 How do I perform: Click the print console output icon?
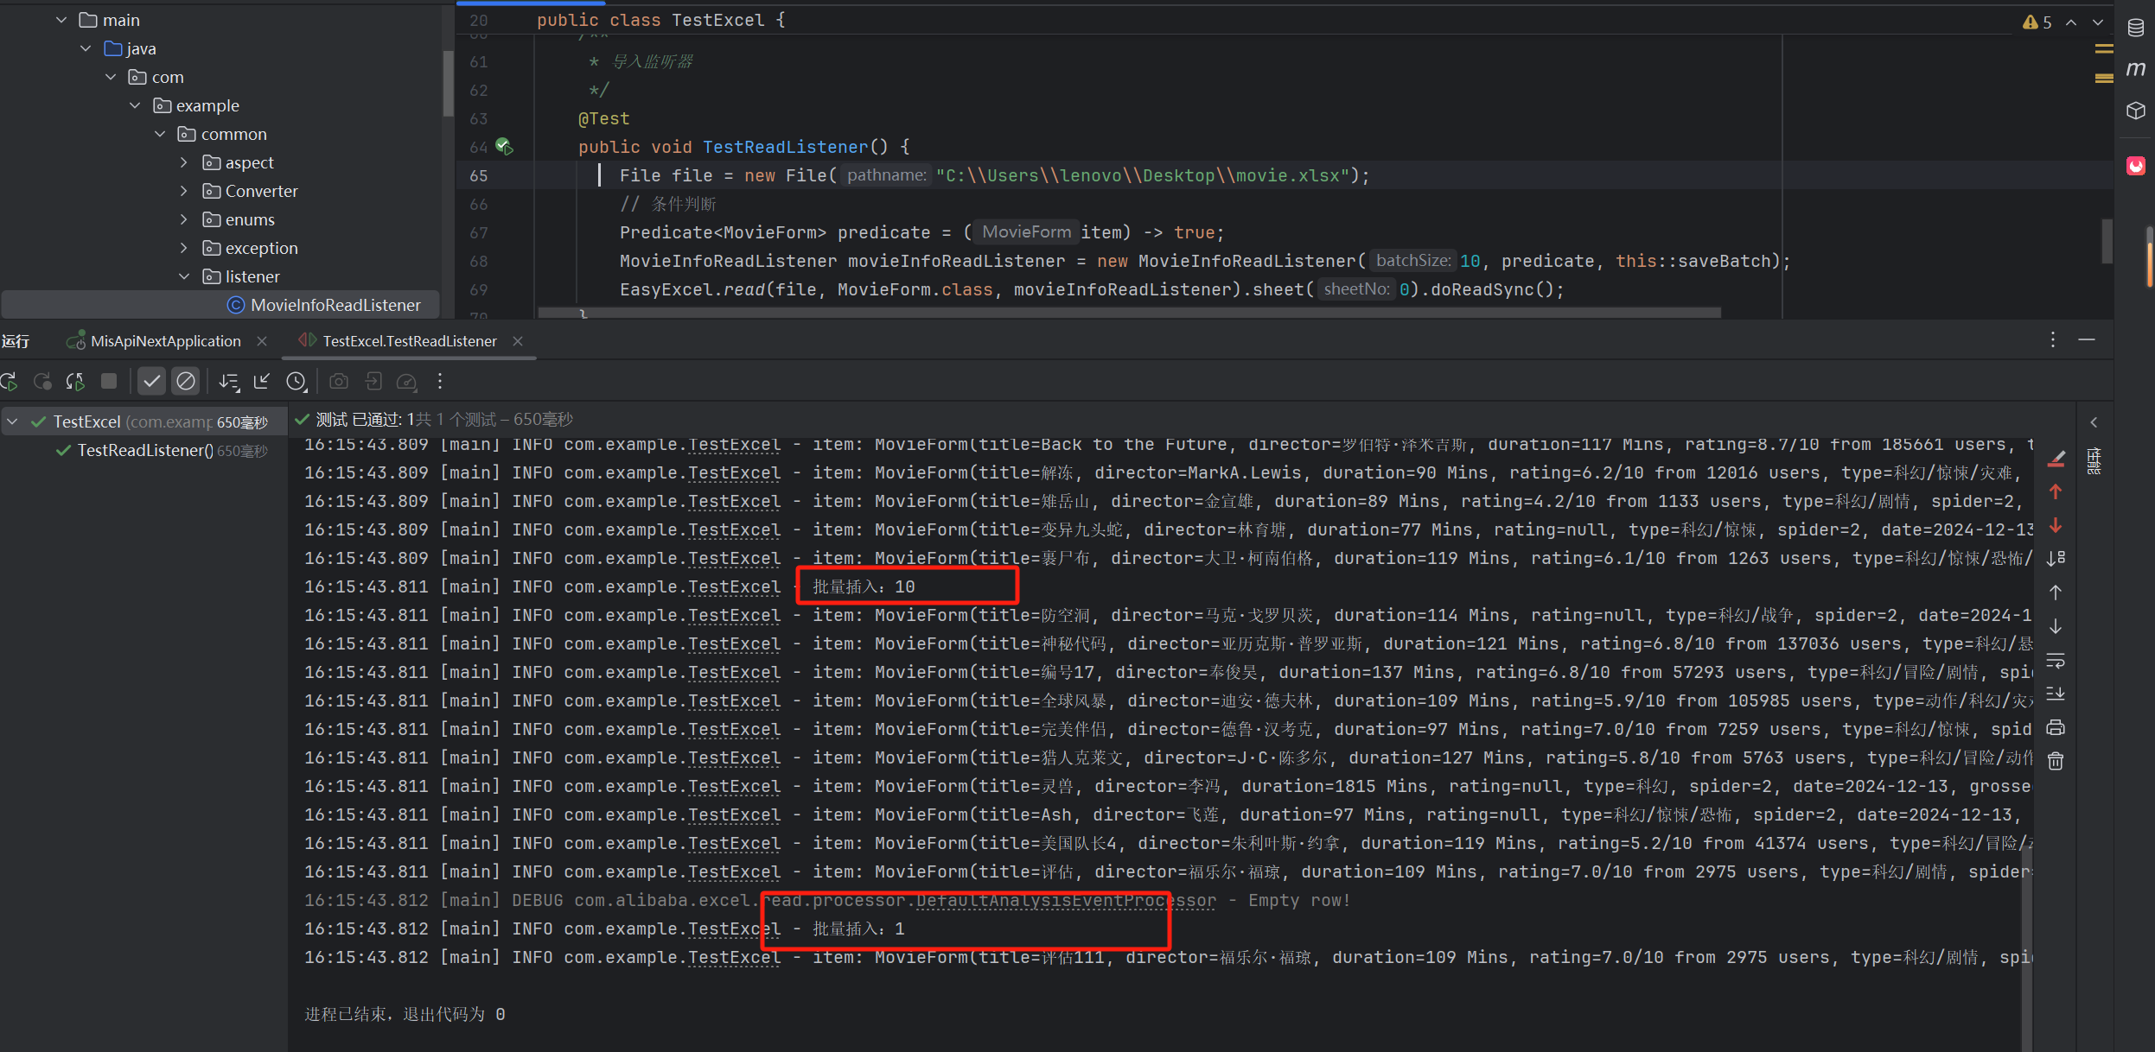tap(2056, 728)
